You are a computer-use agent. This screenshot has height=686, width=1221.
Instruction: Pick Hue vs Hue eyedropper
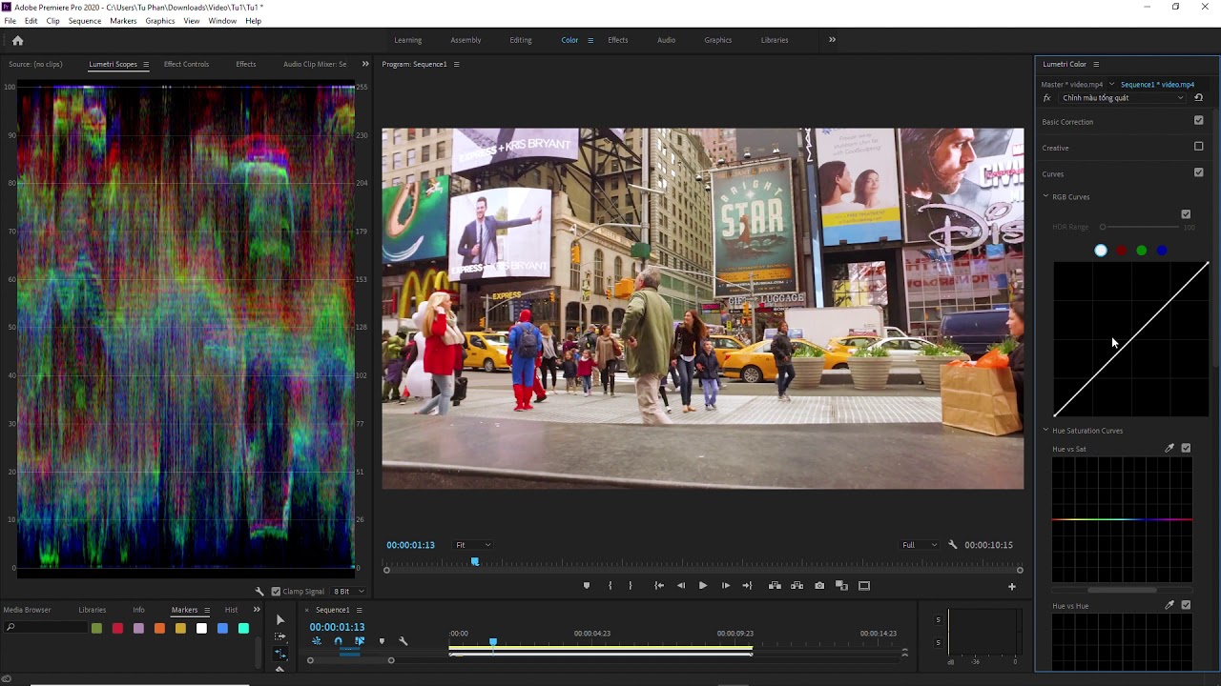pyautogui.click(x=1169, y=605)
